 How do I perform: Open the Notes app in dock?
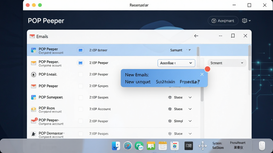163,146
